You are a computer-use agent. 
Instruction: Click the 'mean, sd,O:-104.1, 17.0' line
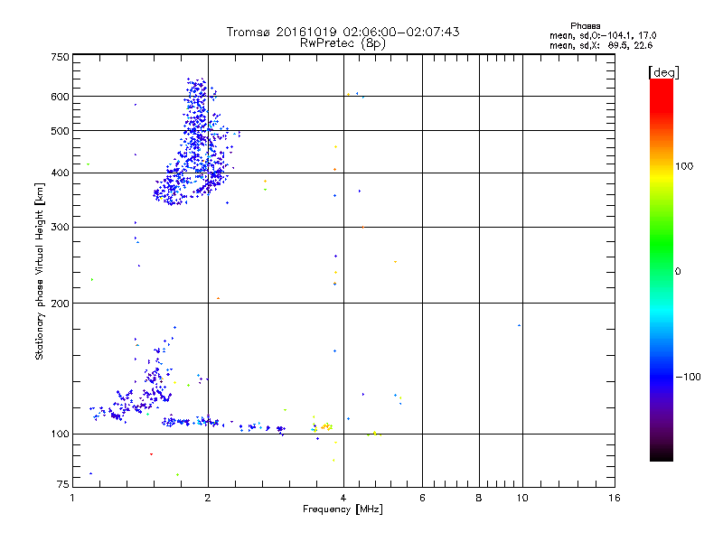pyautogui.click(x=603, y=35)
